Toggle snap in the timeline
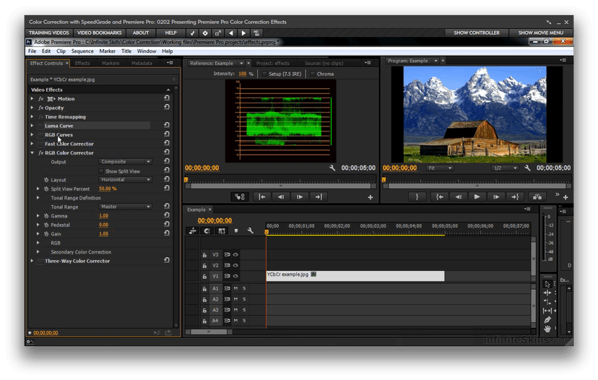 pos(207,231)
